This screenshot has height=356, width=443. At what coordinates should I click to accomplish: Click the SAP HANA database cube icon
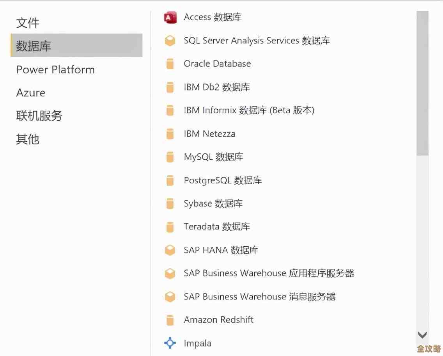pyautogui.click(x=170, y=250)
